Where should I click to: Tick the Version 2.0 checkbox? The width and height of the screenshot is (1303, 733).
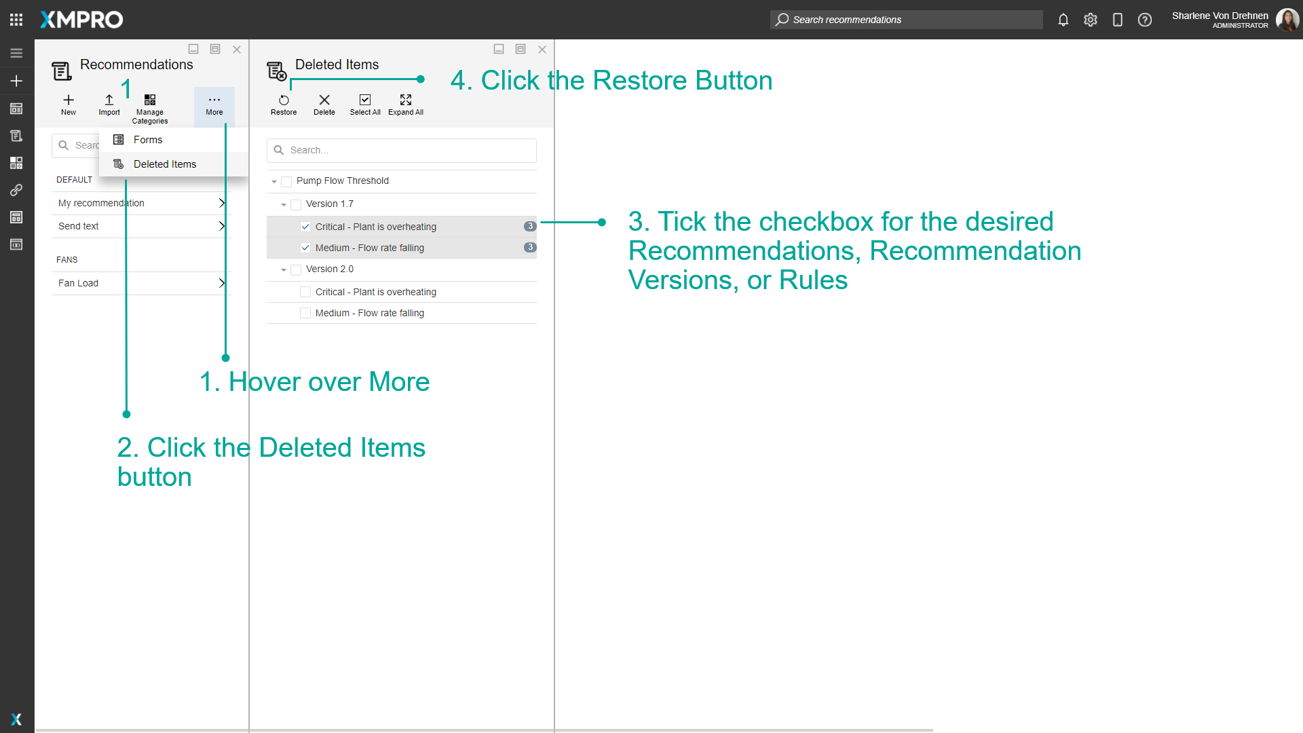click(295, 269)
